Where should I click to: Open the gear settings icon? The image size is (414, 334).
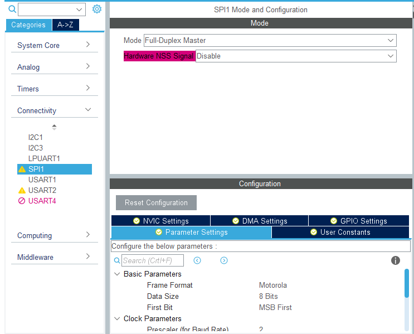click(96, 9)
